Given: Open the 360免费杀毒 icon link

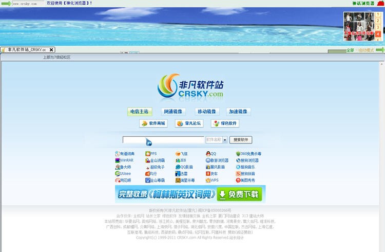Looking at the screenshot, I should click(x=248, y=154).
